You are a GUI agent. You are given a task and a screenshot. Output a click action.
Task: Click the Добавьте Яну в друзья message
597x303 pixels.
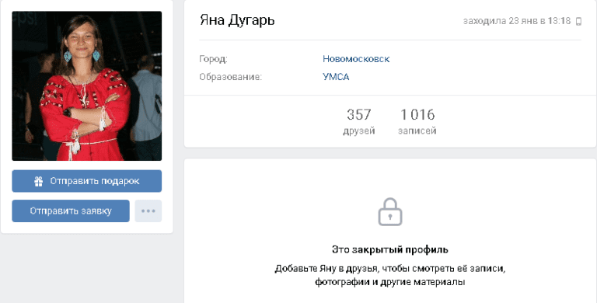(390, 276)
